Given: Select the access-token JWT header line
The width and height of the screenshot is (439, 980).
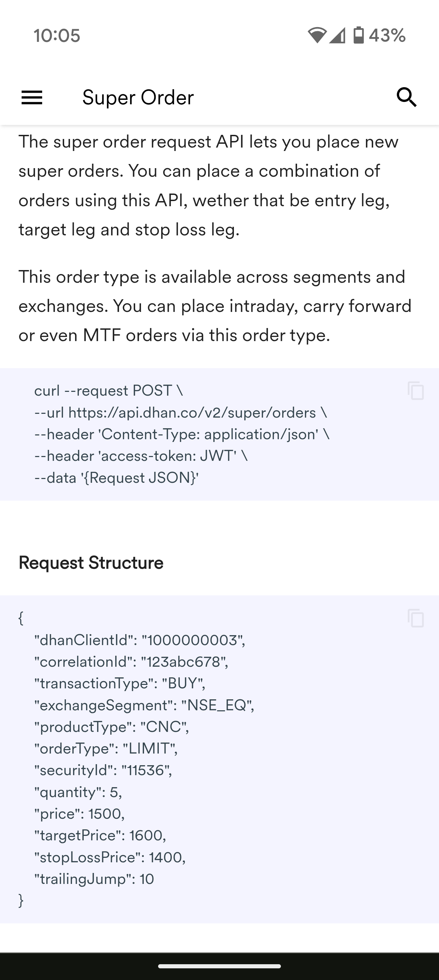Looking at the screenshot, I should (x=141, y=456).
